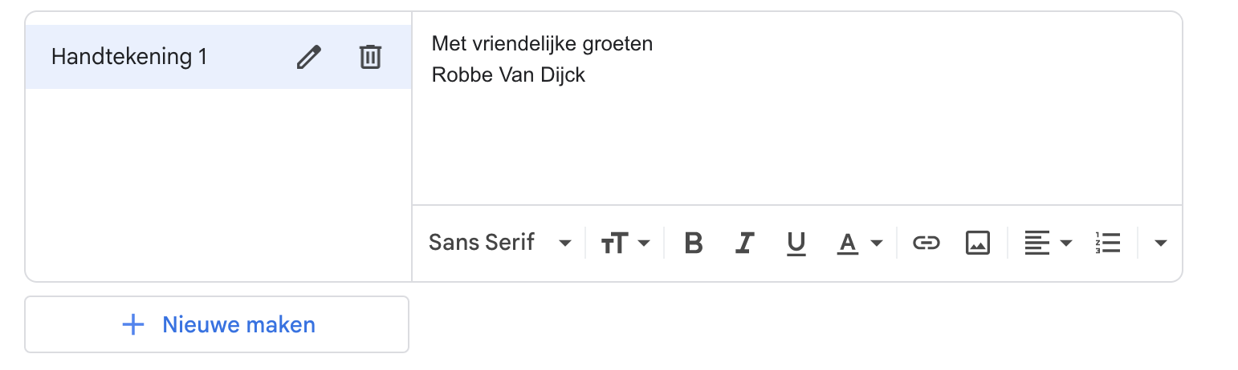Open the text alignment dropdown
This screenshot has height=370, width=1238.
(1049, 243)
